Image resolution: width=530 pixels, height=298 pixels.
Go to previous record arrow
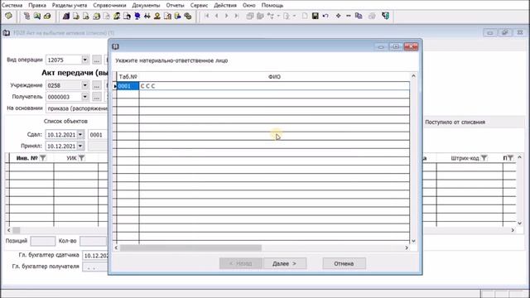pos(217,16)
